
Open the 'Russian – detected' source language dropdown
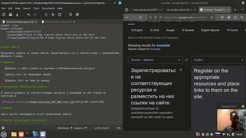coord(155,60)
